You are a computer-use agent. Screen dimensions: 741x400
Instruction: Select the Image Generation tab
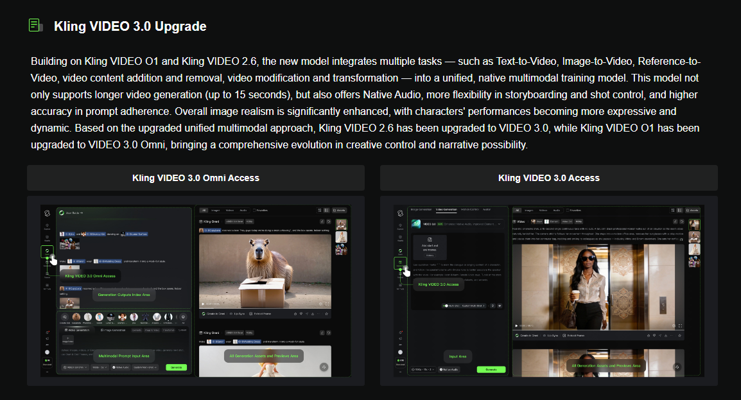pos(422,209)
